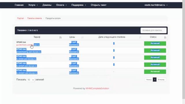The height and width of the screenshot is (104, 185).
Task: Click the page vertical scrollbar
Action: click(x=184, y=49)
